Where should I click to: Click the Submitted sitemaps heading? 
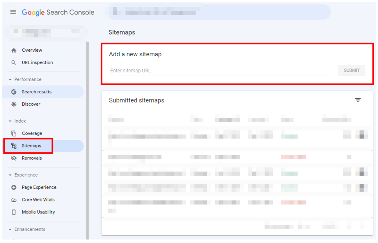(136, 100)
